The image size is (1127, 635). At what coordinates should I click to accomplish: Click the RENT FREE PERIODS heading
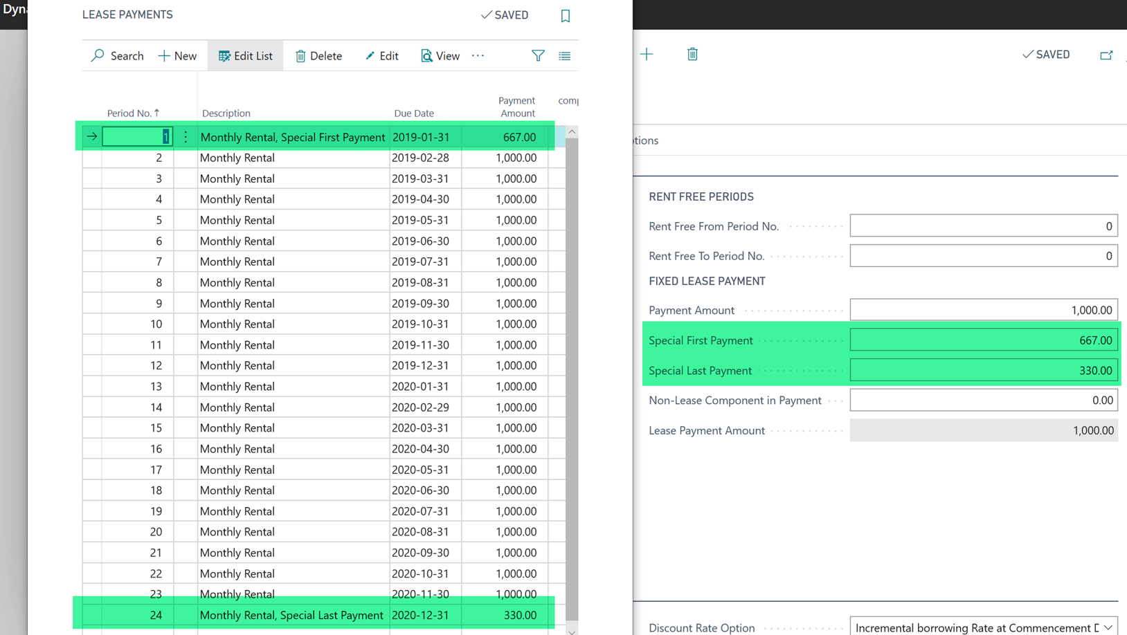coord(701,196)
